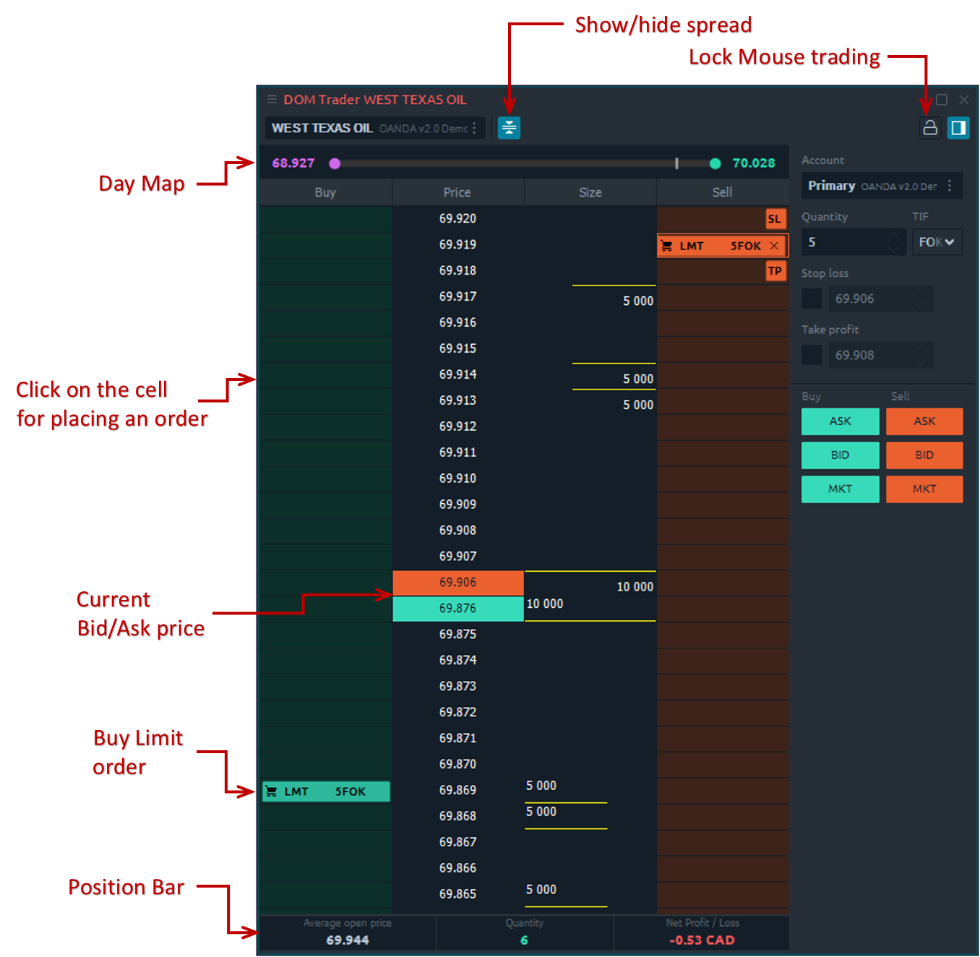Screen dimensions: 980x957
Task: Open the symbol options three-dot menu
Action: pos(474,128)
